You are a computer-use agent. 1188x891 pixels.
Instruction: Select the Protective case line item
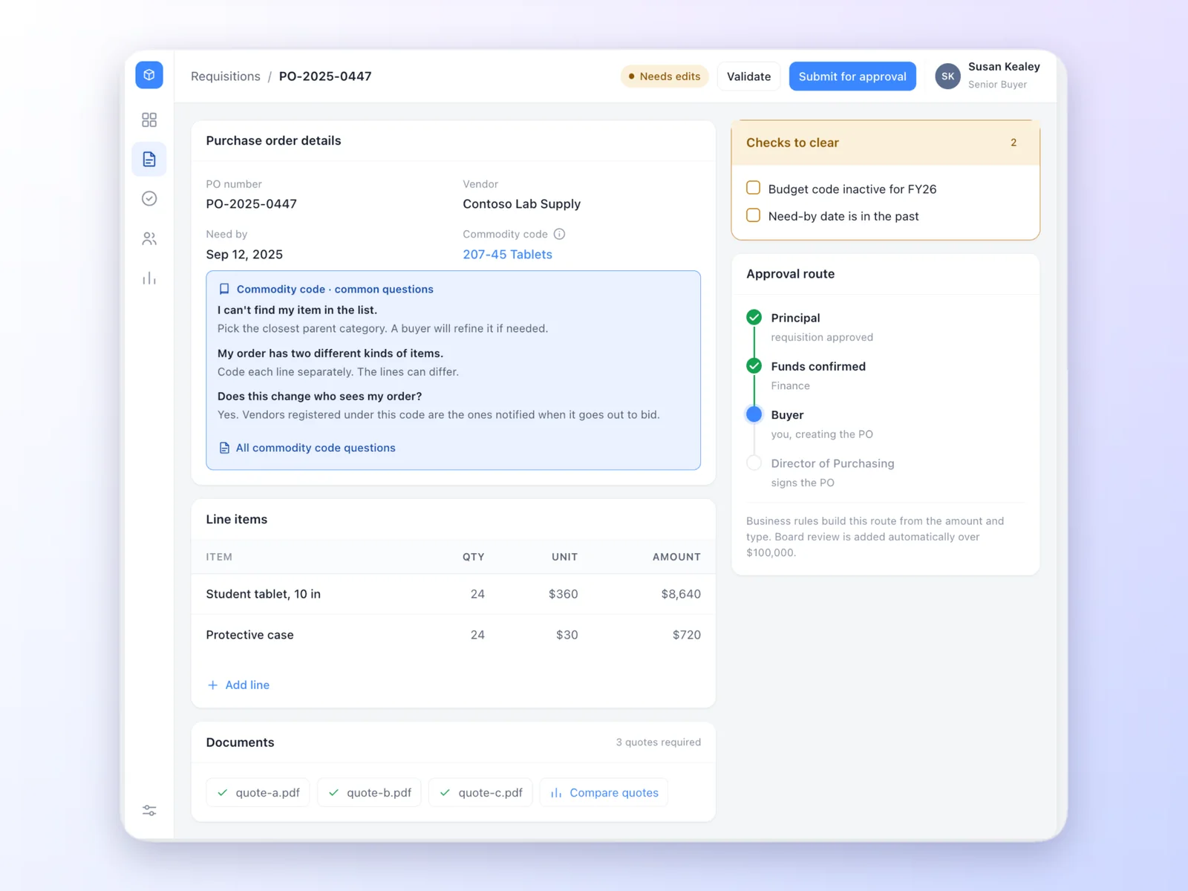[453, 635]
